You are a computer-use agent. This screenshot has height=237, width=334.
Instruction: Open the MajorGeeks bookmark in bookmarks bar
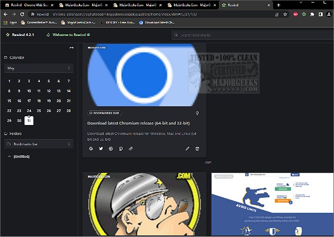(79, 23)
